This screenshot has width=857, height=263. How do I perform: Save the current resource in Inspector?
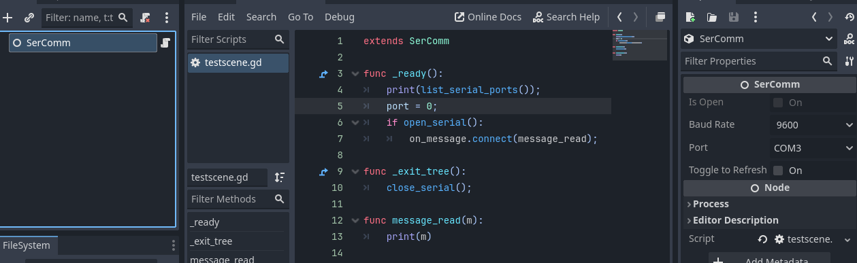pos(734,17)
